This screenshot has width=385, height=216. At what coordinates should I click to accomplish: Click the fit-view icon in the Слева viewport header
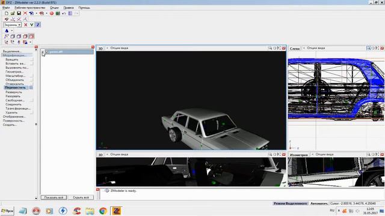point(377,48)
